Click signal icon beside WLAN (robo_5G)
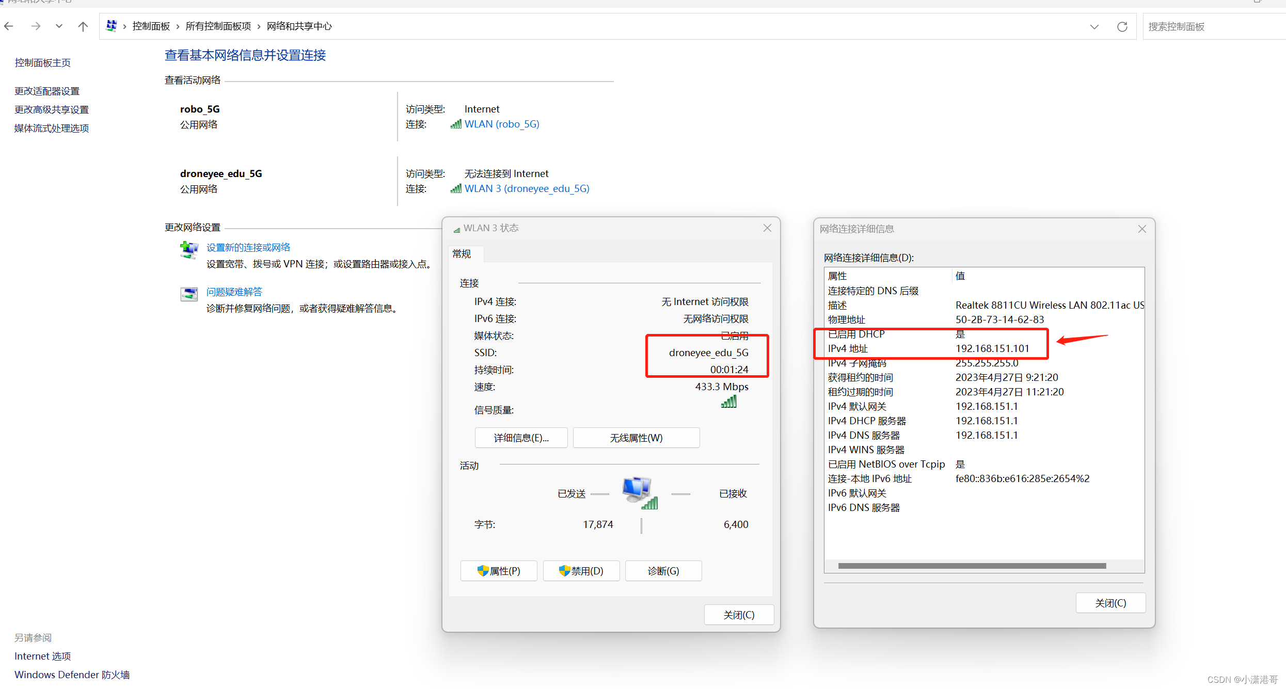The image size is (1286, 689). coord(455,124)
